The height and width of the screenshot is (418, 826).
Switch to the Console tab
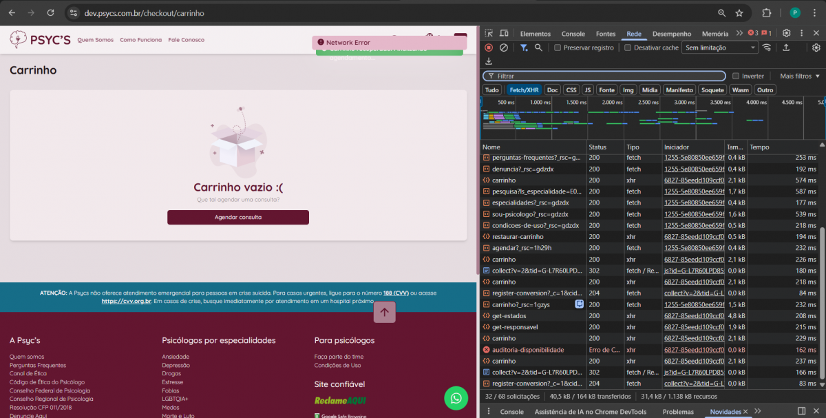573,34
